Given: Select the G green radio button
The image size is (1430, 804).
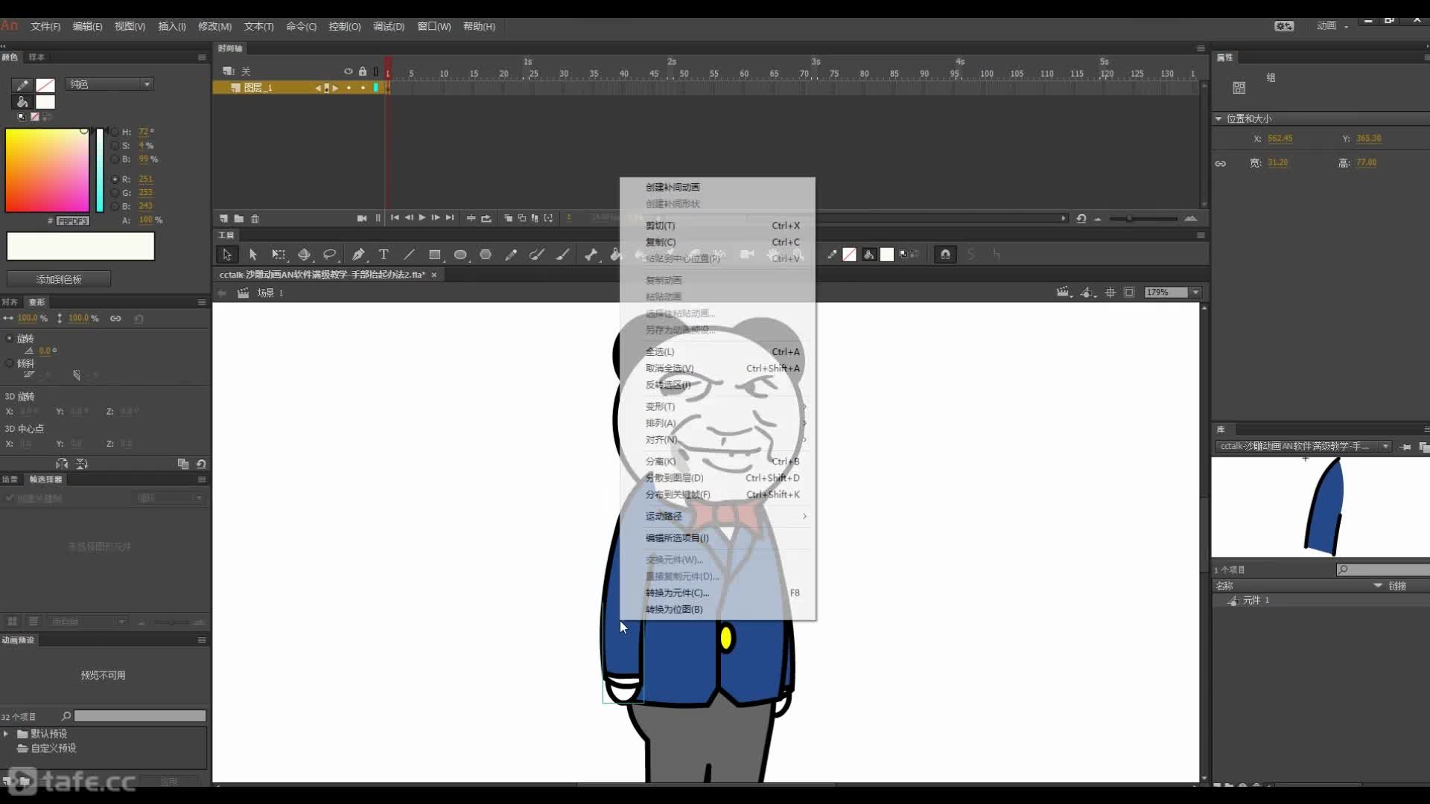Looking at the screenshot, I should click(115, 193).
